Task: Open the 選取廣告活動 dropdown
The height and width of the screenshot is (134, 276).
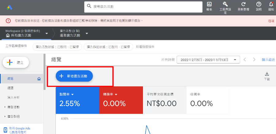Action: 74,33
